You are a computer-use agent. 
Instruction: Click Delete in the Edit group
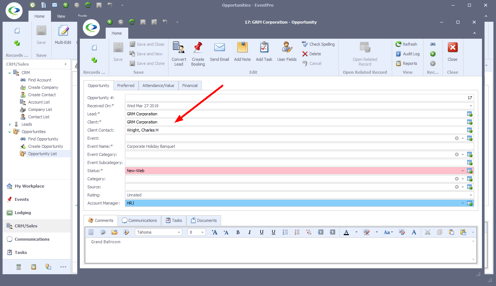(x=312, y=54)
